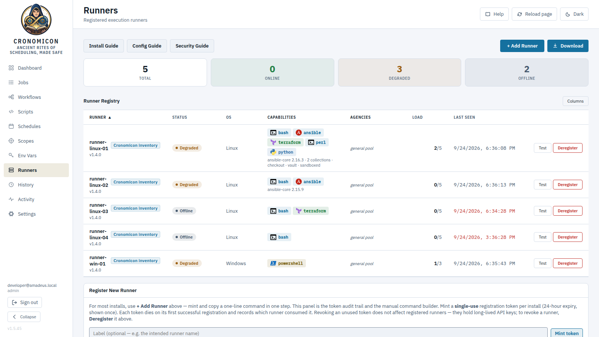Screen dimensions: 599x337
Task: Filter by the Degraded runners card
Action: (x=399, y=73)
